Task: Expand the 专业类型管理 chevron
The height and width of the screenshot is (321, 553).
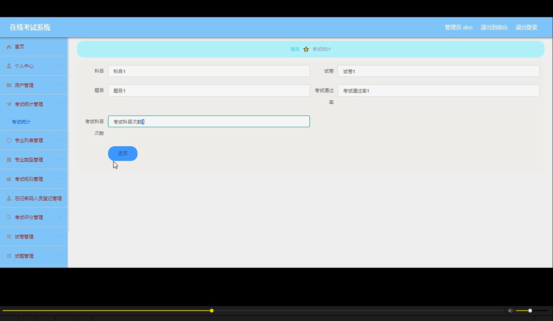Action: coord(59,159)
